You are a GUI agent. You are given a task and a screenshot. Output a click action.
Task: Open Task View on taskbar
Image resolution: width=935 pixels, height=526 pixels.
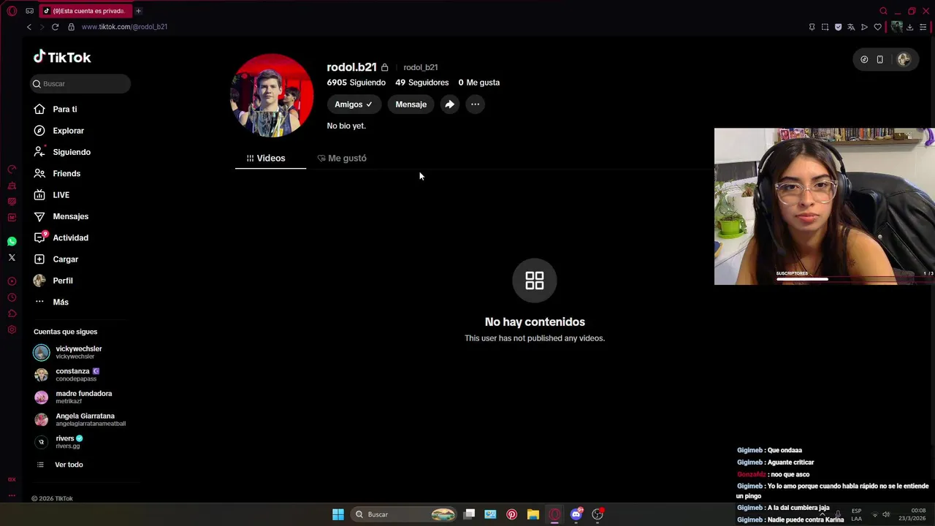coord(470,514)
